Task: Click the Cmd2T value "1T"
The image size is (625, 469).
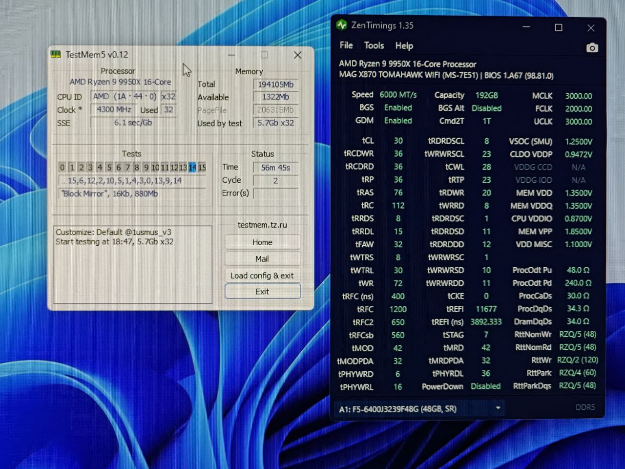Action: tap(486, 121)
